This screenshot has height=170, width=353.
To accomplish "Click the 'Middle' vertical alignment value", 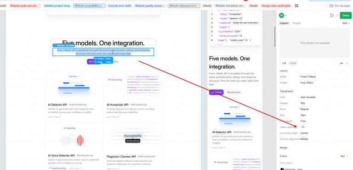I will 304,139.
